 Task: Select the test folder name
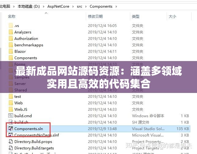tap(17, 97)
